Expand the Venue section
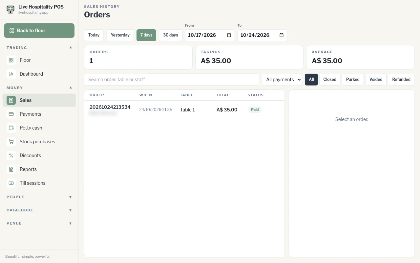The image size is (420, 263). [x=39, y=223]
